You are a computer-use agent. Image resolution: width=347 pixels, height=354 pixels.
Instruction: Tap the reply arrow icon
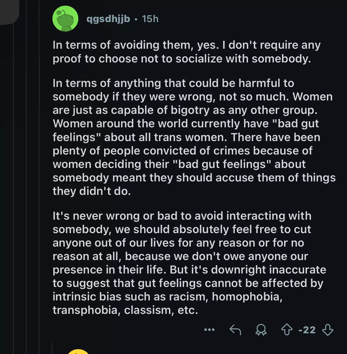point(235,330)
